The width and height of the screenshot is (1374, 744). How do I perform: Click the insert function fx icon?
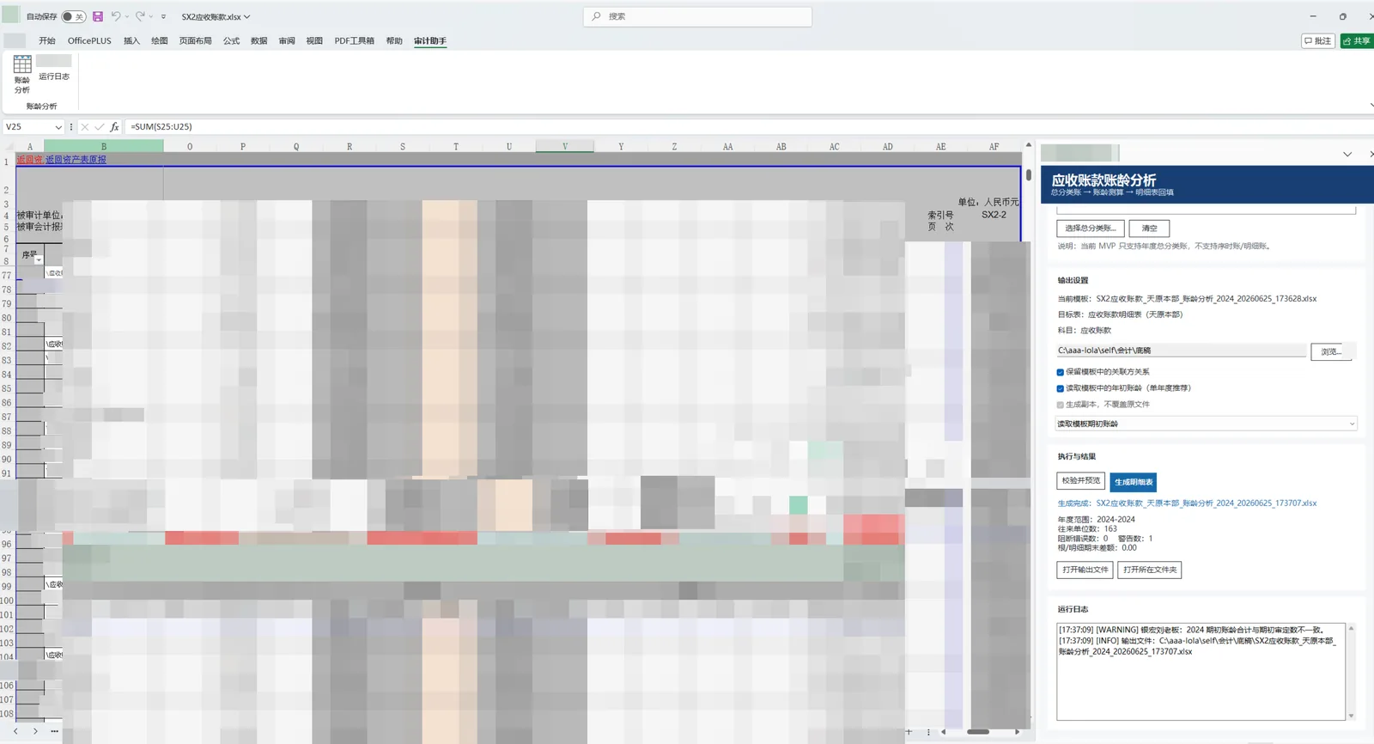114,126
